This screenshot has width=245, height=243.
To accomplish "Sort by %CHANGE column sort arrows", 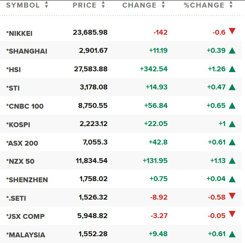I will pos(231,5).
